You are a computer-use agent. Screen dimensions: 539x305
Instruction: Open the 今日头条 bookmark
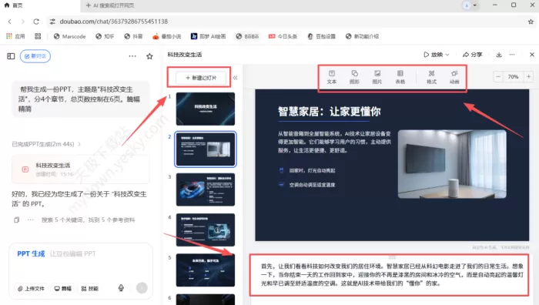pyautogui.click(x=283, y=36)
